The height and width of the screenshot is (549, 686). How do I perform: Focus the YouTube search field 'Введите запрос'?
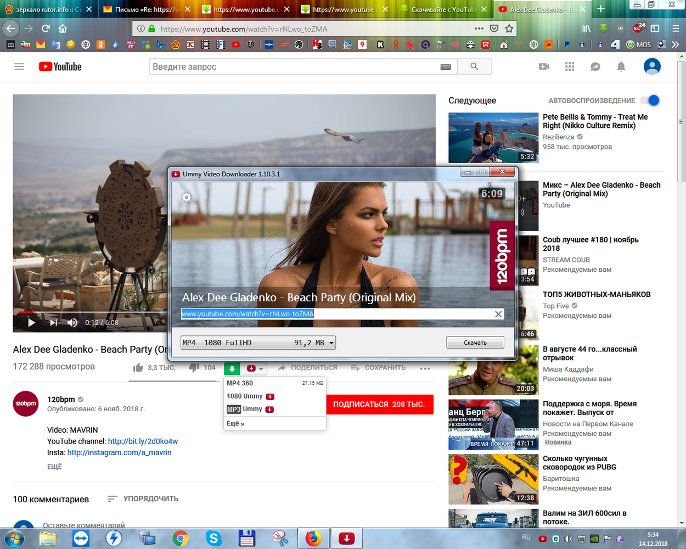(x=294, y=66)
